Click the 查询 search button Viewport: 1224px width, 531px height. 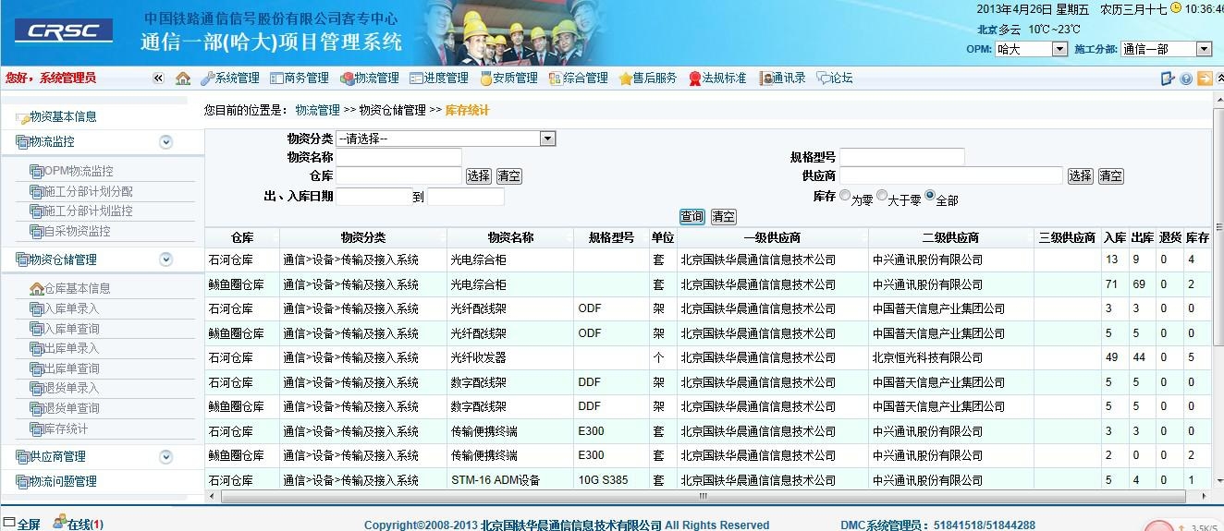point(692,216)
